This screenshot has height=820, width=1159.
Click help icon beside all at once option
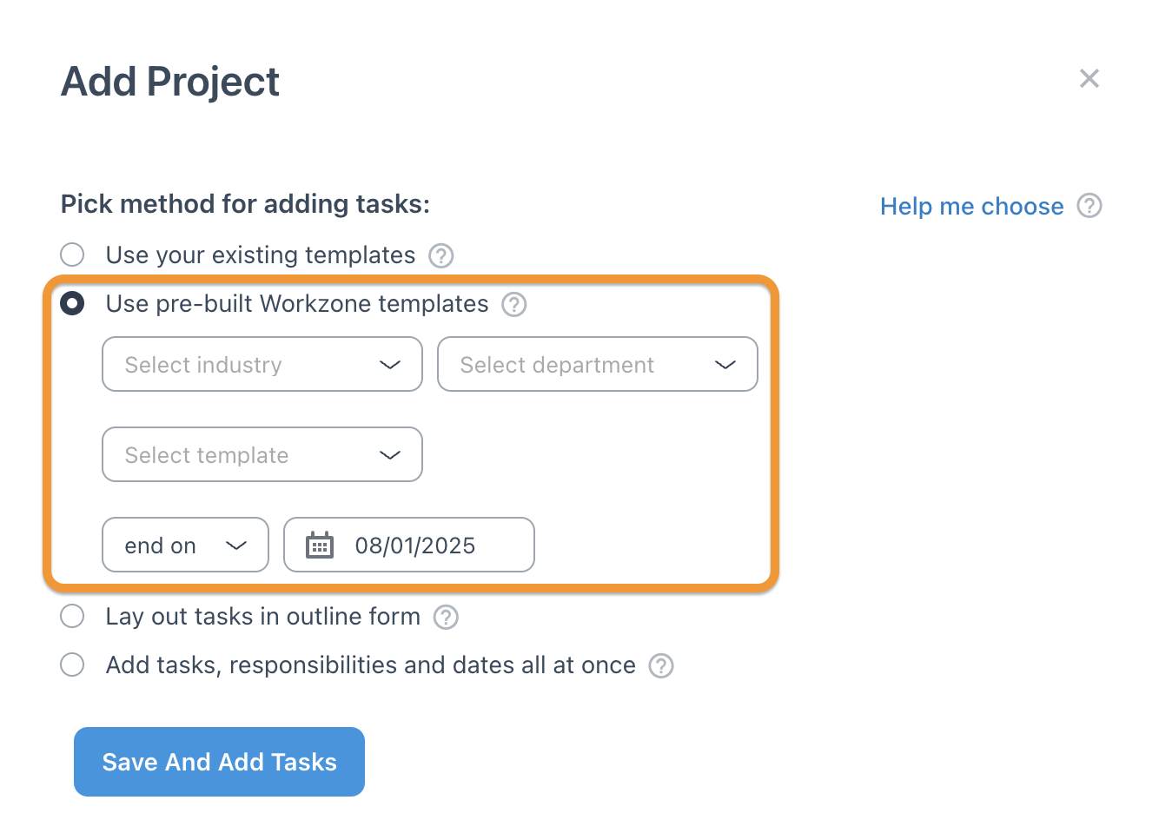pos(661,665)
